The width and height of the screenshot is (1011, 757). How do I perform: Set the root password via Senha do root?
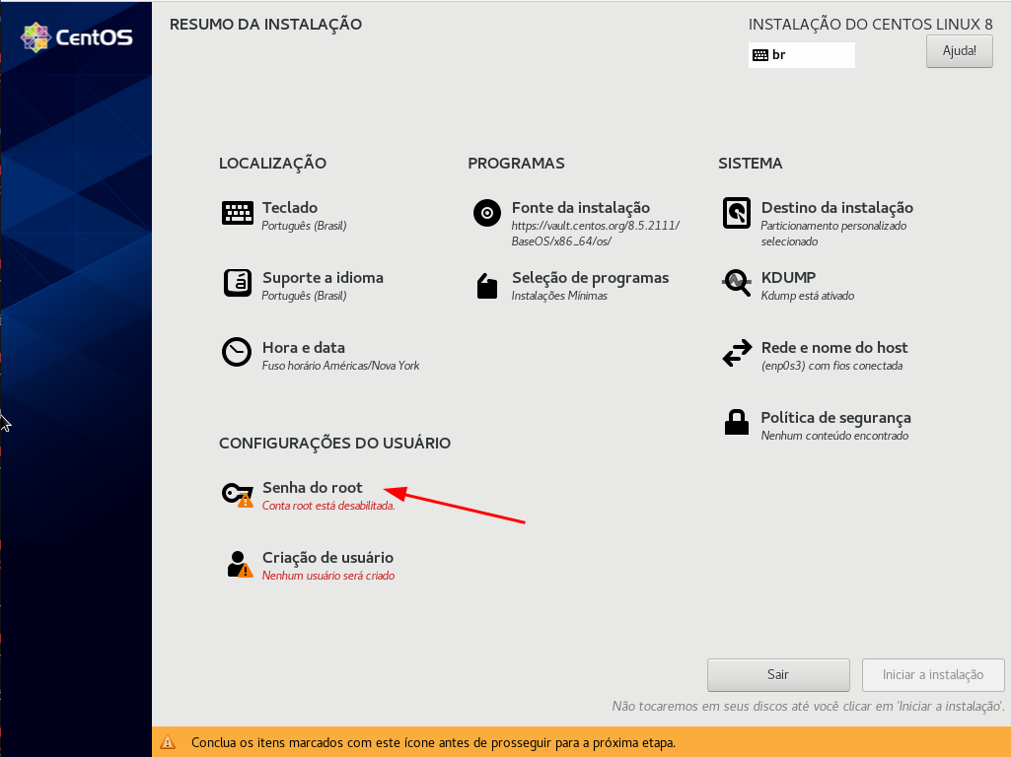tap(312, 488)
